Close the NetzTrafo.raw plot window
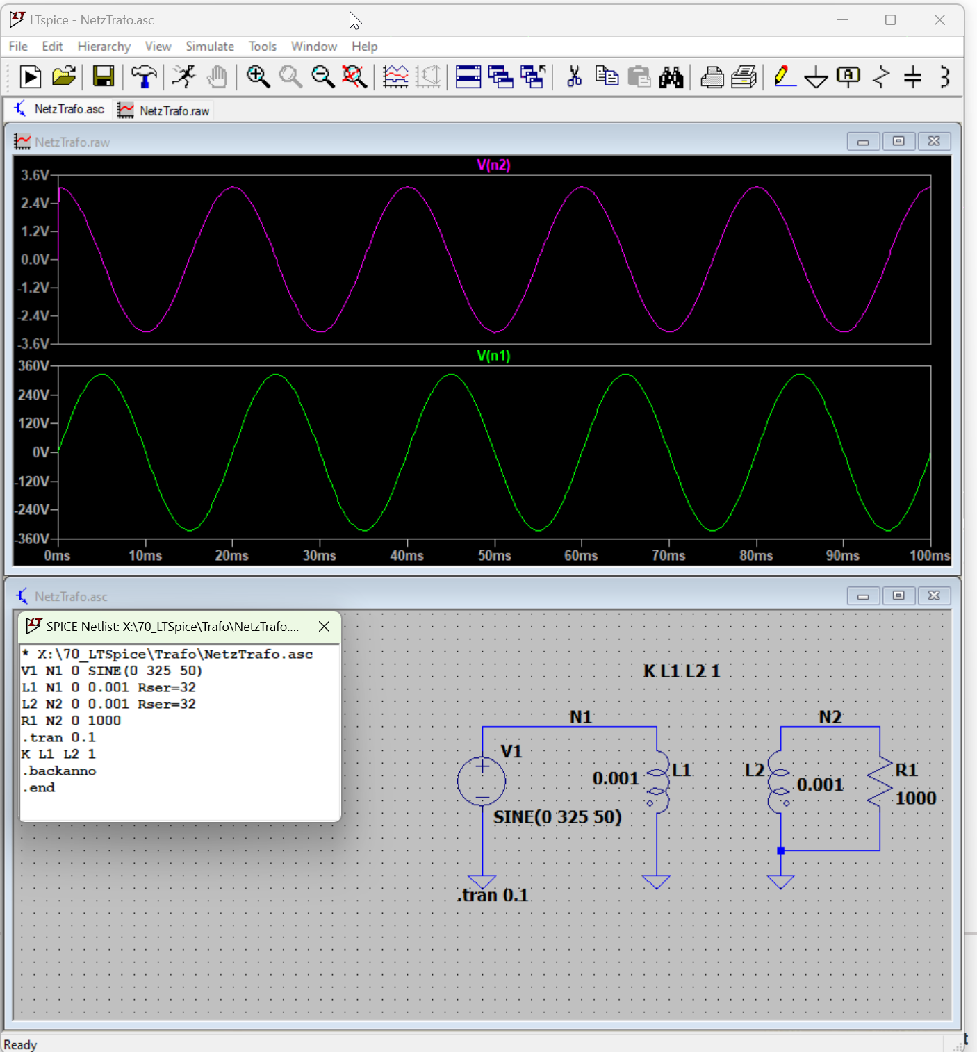The width and height of the screenshot is (977, 1052). coord(934,142)
